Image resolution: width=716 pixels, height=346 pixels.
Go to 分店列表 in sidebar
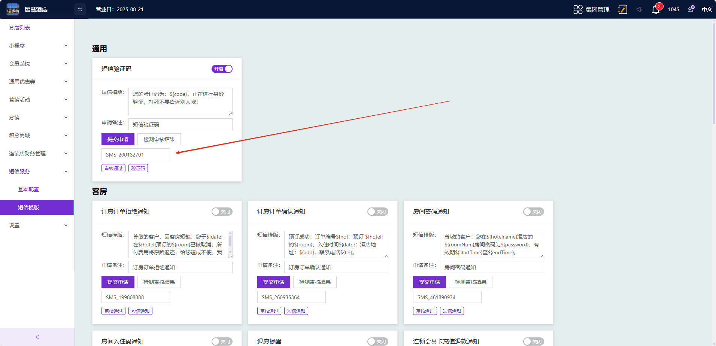[x=19, y=28]
